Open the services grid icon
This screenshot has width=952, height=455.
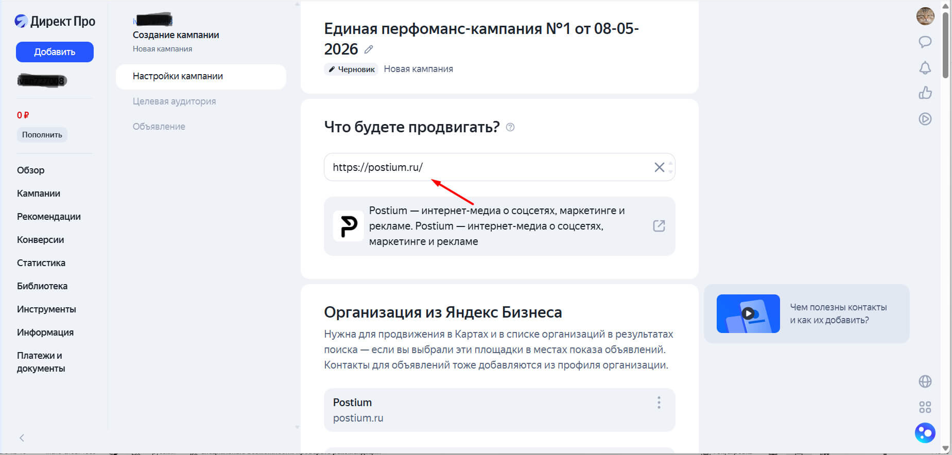pos(925,407)
